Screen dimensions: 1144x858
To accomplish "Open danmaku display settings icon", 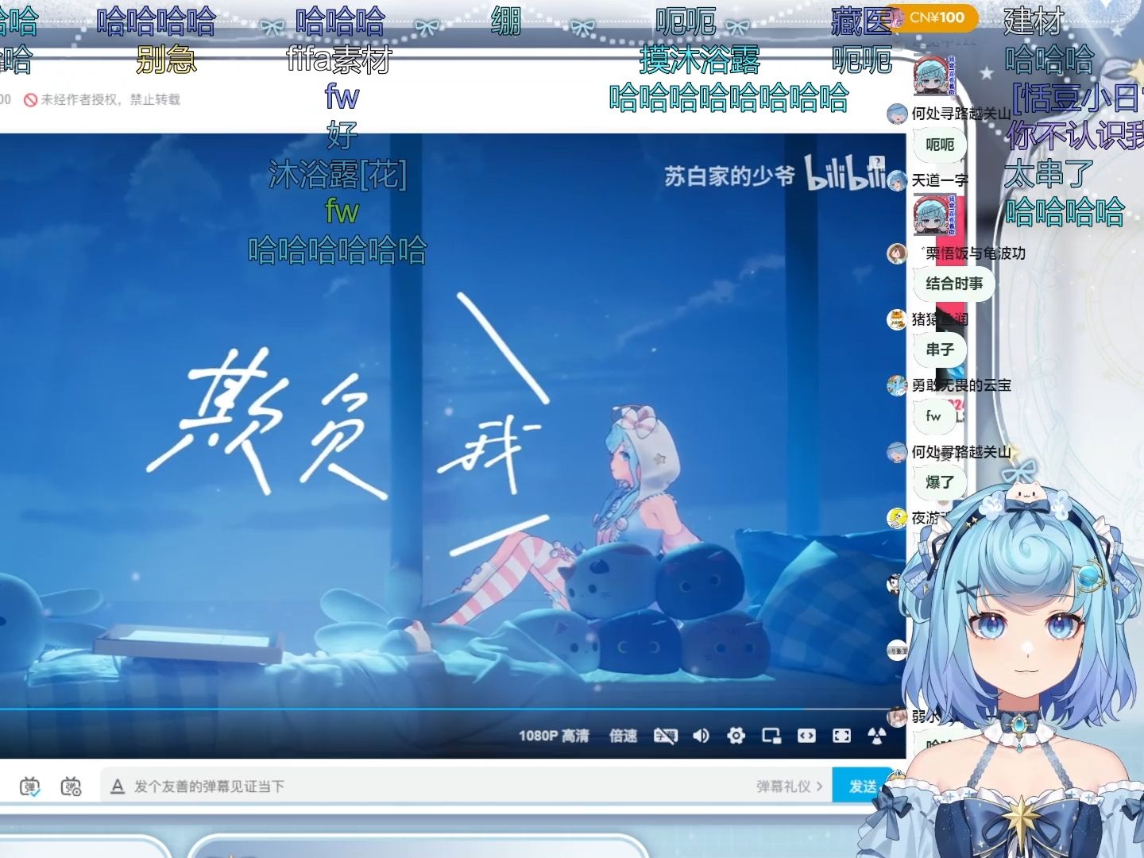I will click(x=71, y=786).
